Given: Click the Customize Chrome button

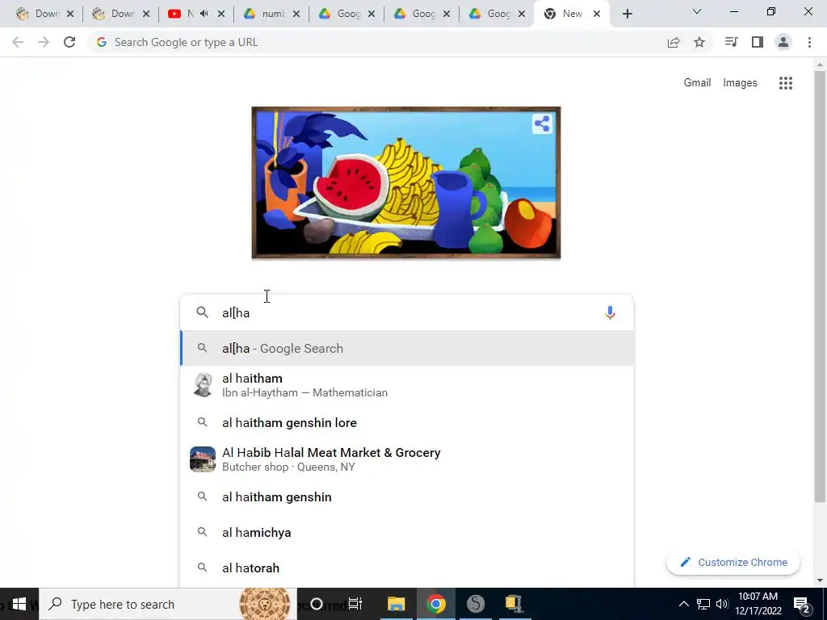Looking at the screenshot, I should coord(733,563).
